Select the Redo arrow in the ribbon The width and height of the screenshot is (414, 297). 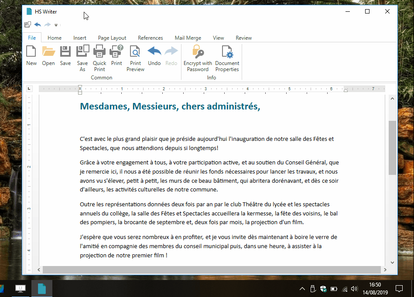171,55
